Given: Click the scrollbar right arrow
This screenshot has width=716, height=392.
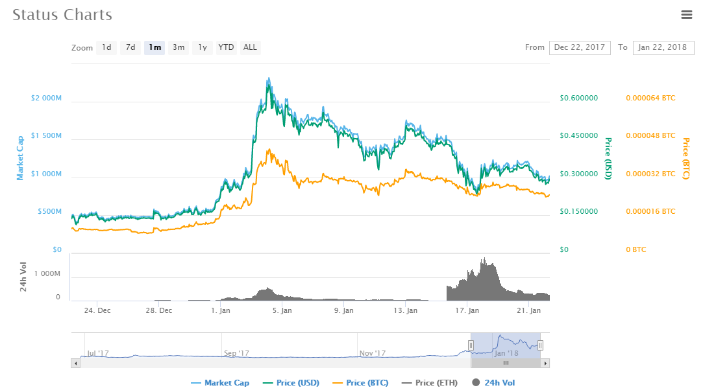Looking at the screenshot, I should pyautogui.click(x=545, y=363).
